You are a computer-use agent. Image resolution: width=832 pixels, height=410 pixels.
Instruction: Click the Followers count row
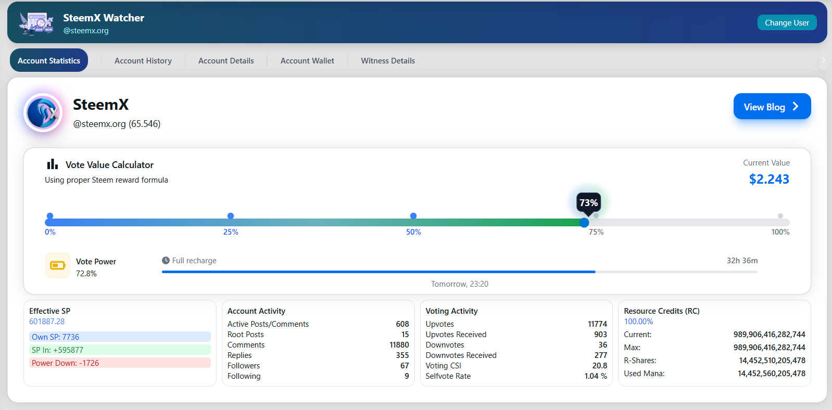coord(318,366)
